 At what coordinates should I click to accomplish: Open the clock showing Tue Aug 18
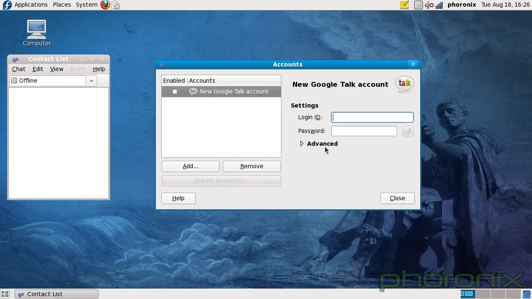point(505,5)
